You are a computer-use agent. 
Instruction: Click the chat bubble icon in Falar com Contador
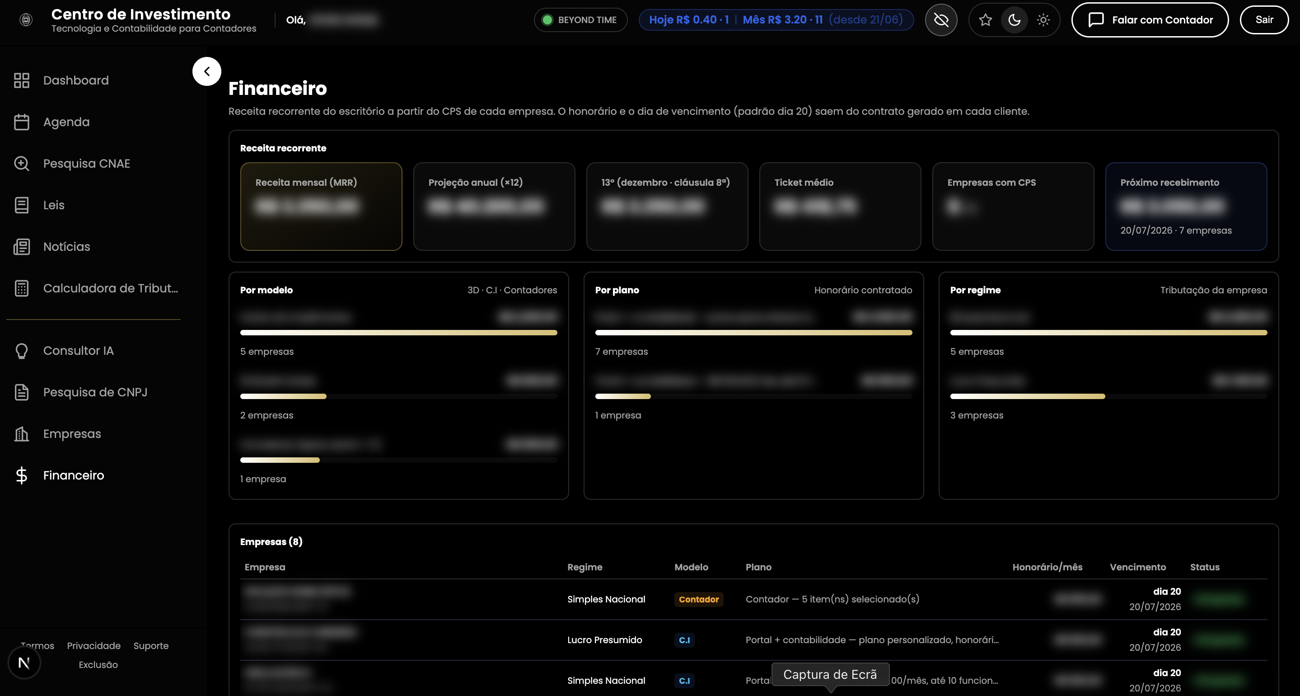(x=1096, y=20)
